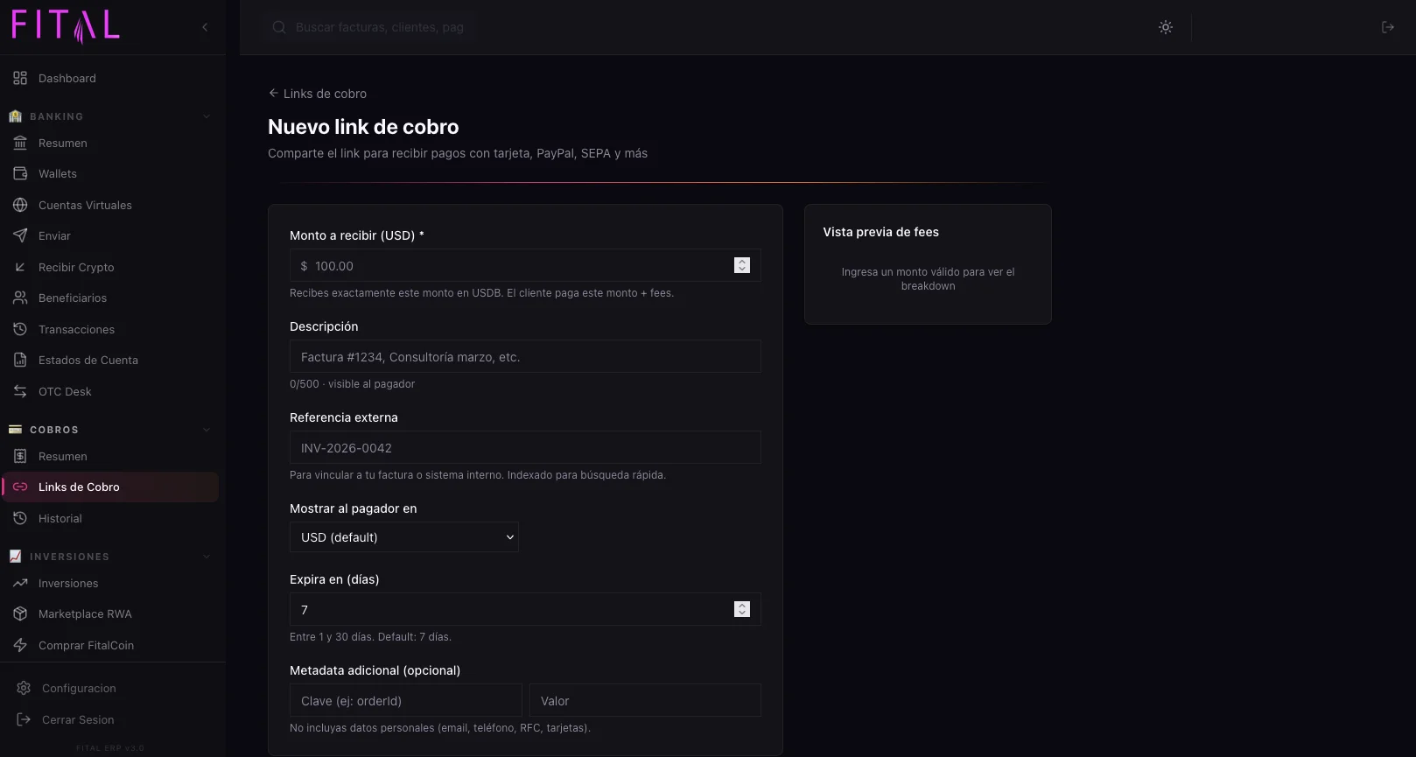Toggle light theme with sun icon
The height and width of the screenshot is (757, 1416).
(x=1166, y=27)
